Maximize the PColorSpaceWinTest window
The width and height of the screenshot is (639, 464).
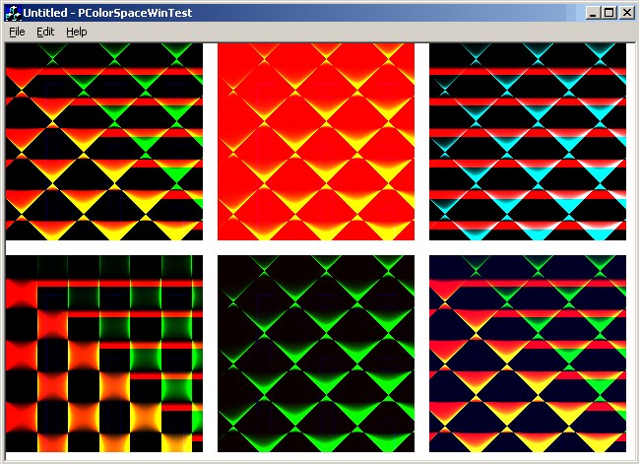609,13
